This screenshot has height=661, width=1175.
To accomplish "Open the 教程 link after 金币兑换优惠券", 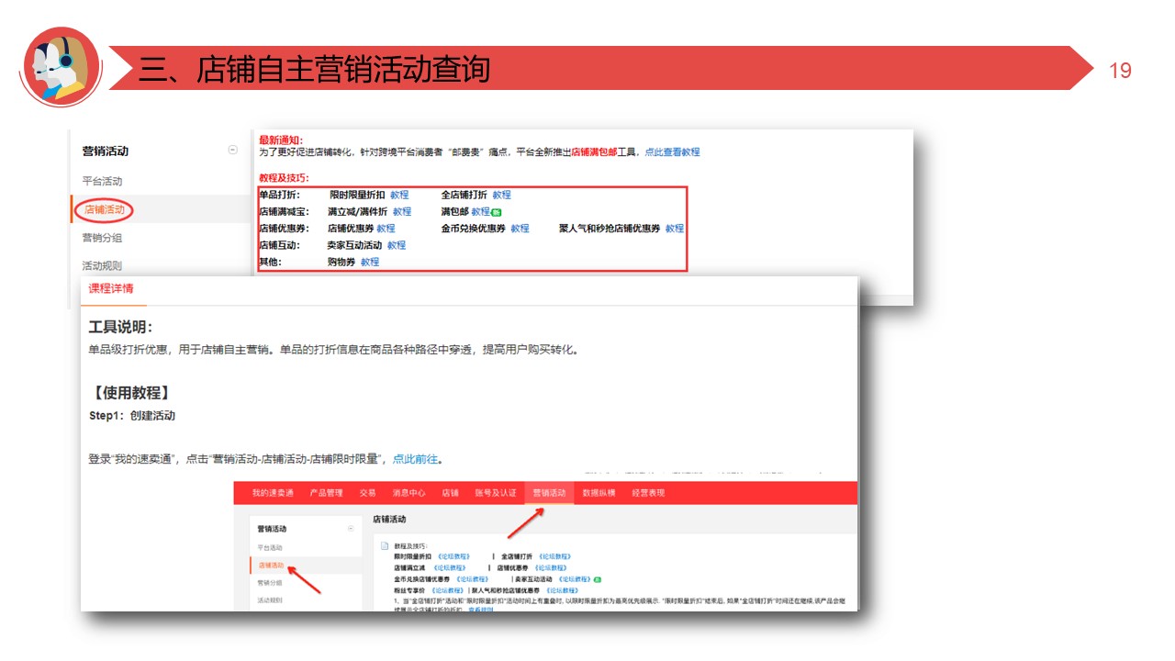I will [x=520, y=229].
